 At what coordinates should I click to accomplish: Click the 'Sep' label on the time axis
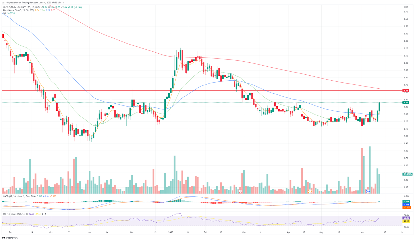click(10, 232)
